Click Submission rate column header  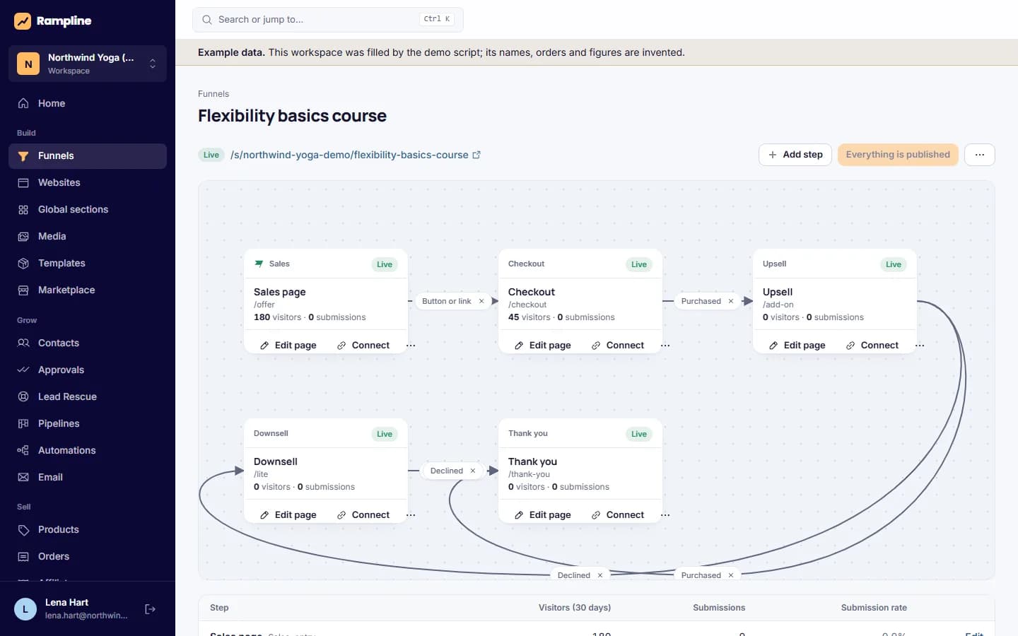coord(874,608)
